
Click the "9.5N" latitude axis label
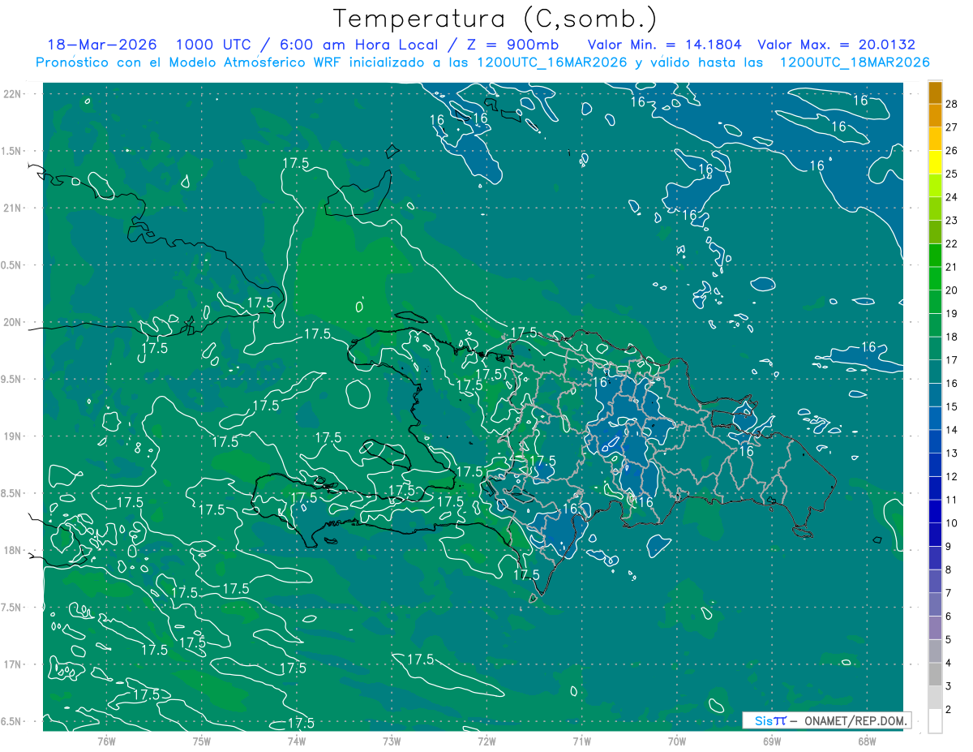(x=11, y=379)
